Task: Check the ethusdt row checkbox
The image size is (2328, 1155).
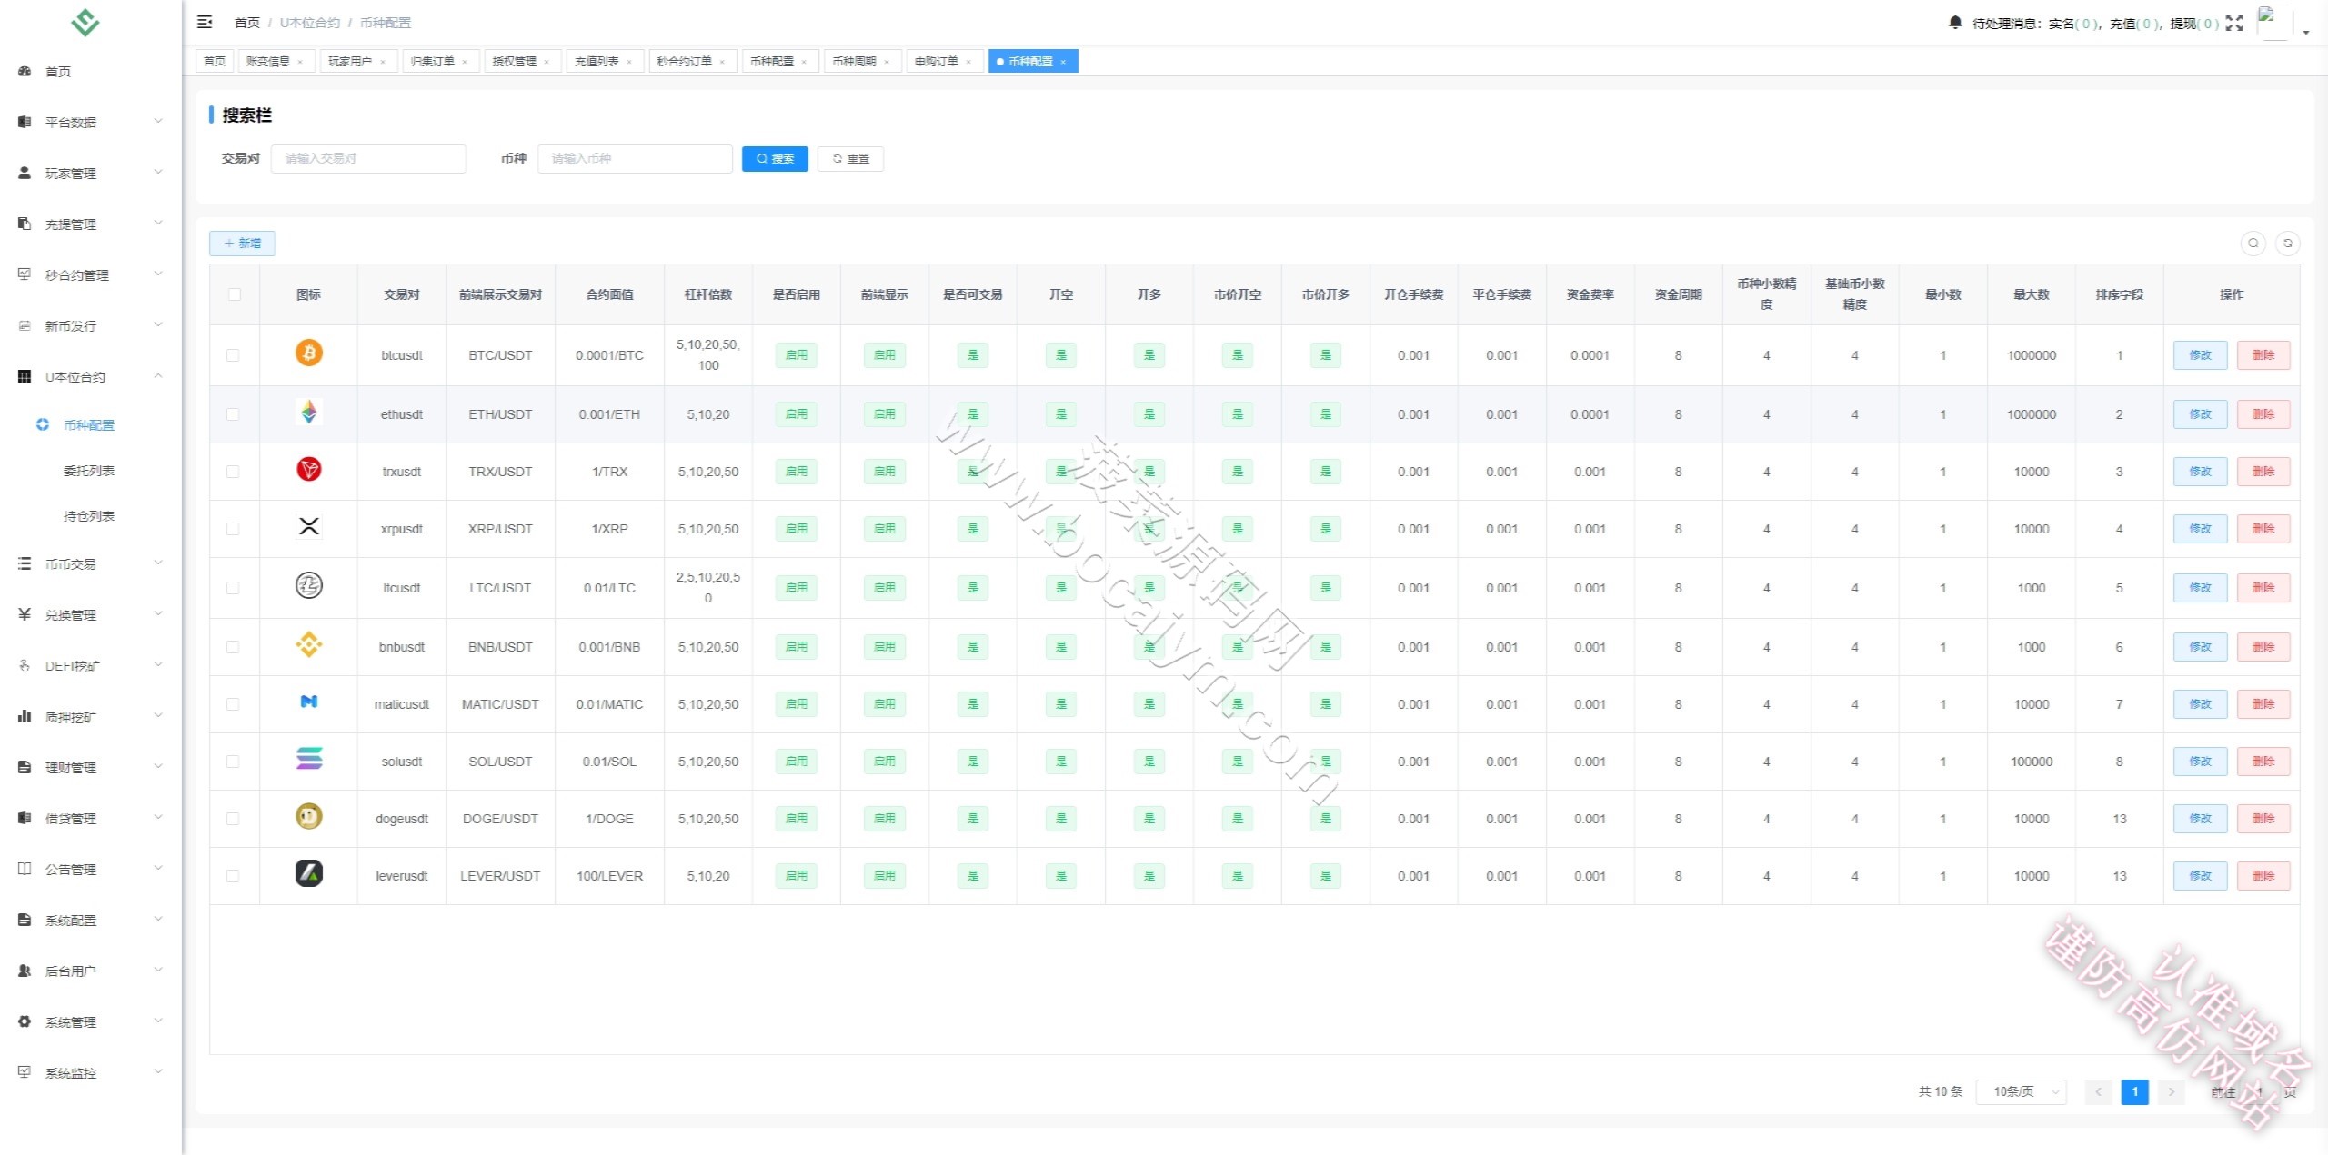Action: point(233,414)
